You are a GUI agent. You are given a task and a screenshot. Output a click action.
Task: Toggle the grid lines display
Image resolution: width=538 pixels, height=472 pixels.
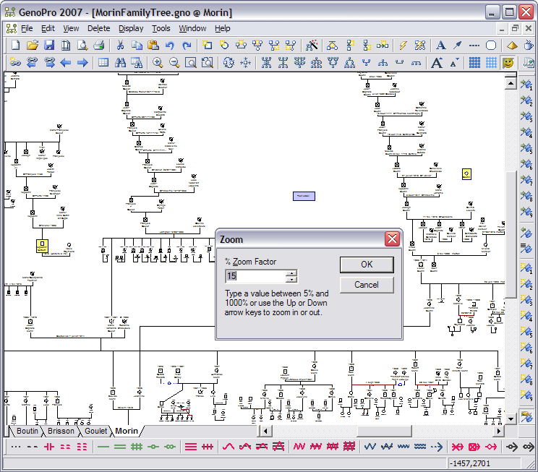click(491, 62)
